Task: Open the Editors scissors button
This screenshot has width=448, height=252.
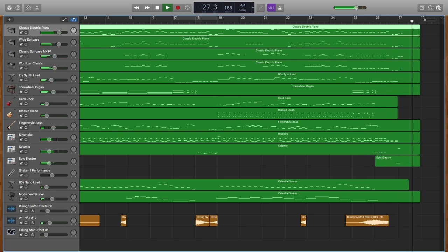Action: (x=37, y=7)
